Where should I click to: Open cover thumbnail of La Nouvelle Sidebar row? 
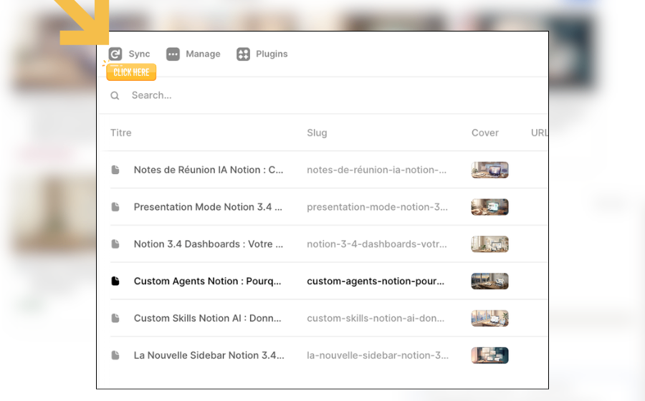coord(490,355)
